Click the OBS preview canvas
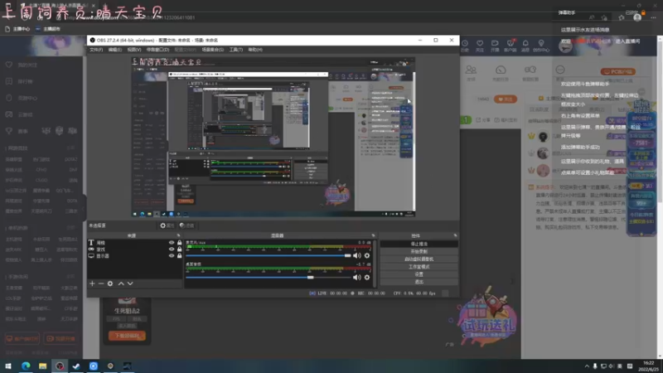 [273, 137]
